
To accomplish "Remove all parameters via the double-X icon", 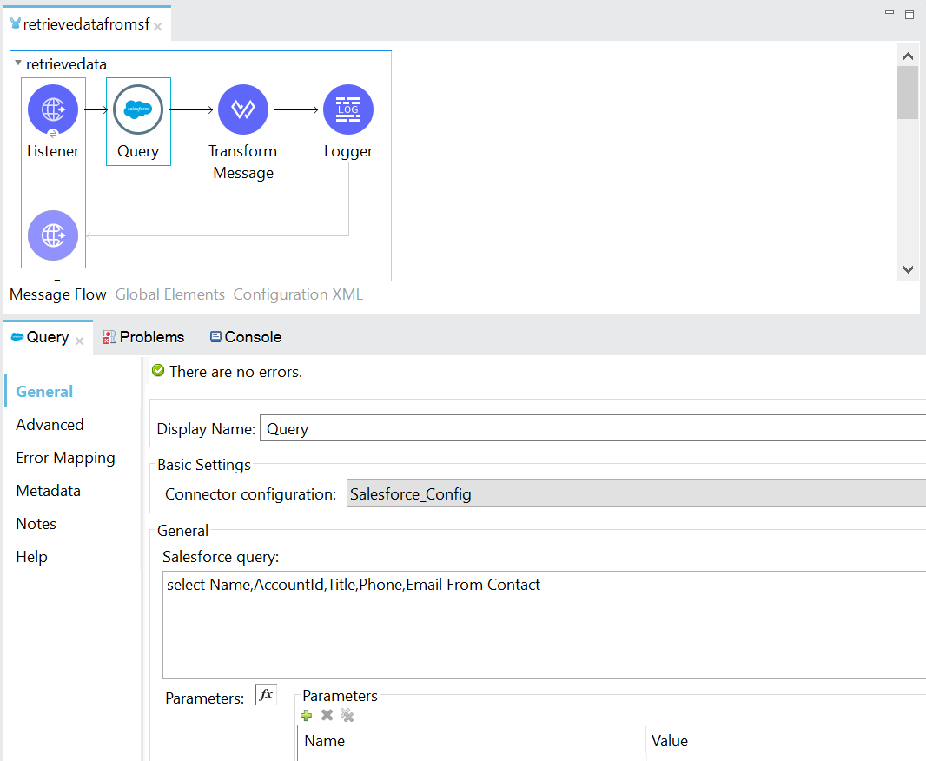I will 347,715.
